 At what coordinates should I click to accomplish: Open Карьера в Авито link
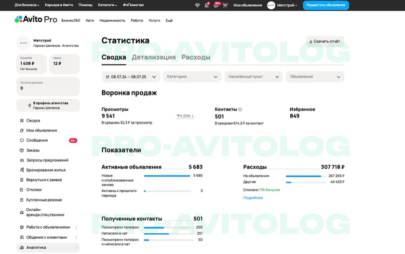pyautogui.click(x=59, y=5)
